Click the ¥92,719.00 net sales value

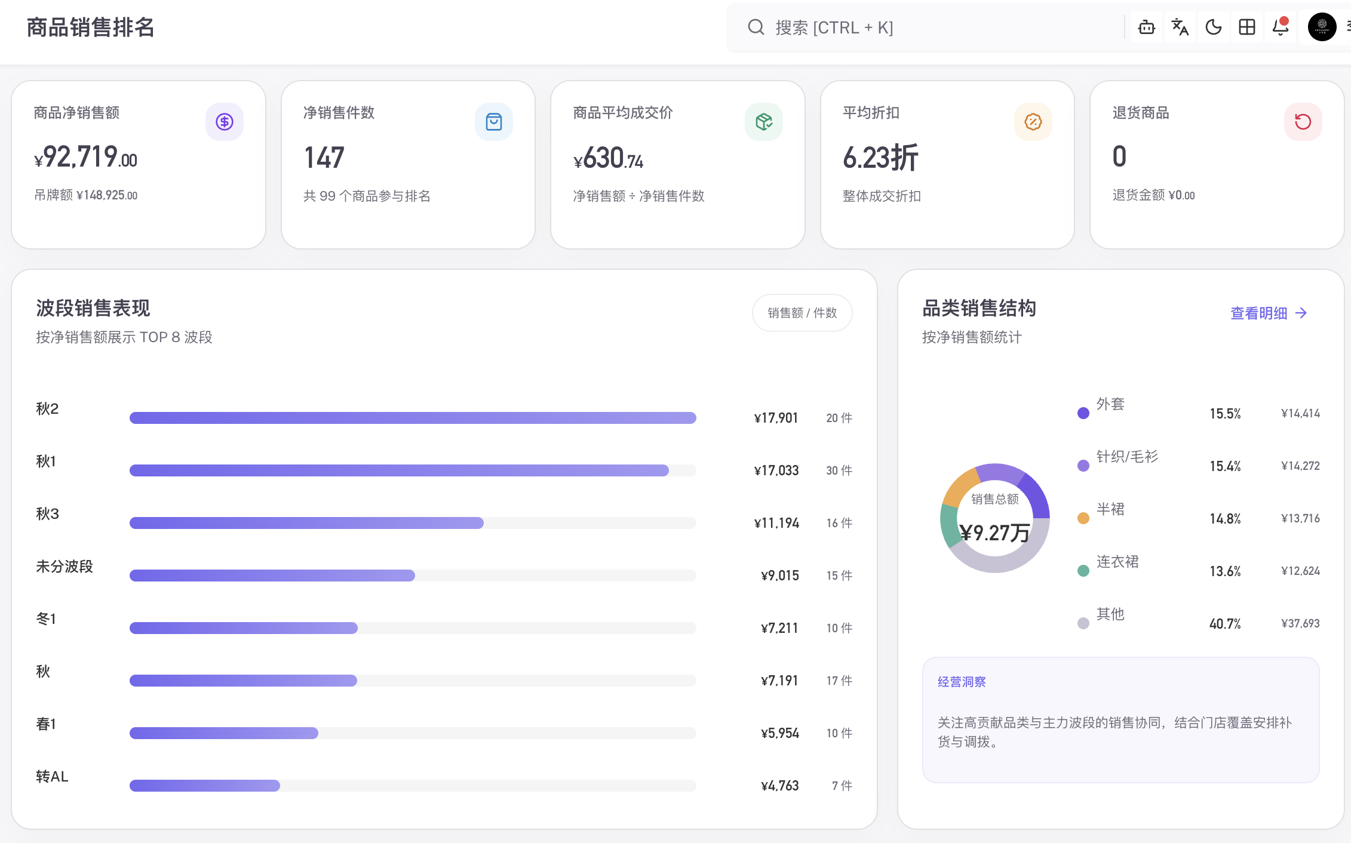pos(86,158)
